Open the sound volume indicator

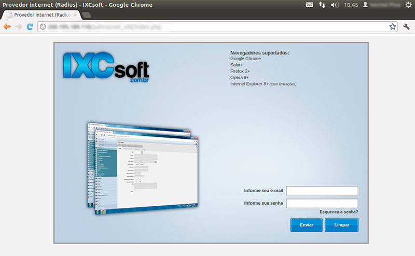tap(335, 5)
